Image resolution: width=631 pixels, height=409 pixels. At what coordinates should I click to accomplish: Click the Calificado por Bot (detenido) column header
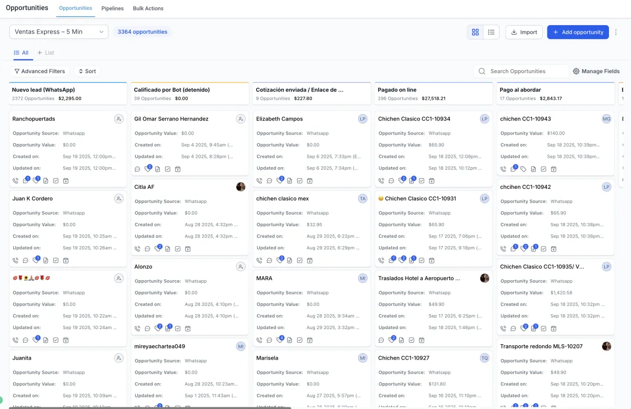coord(190,94)
